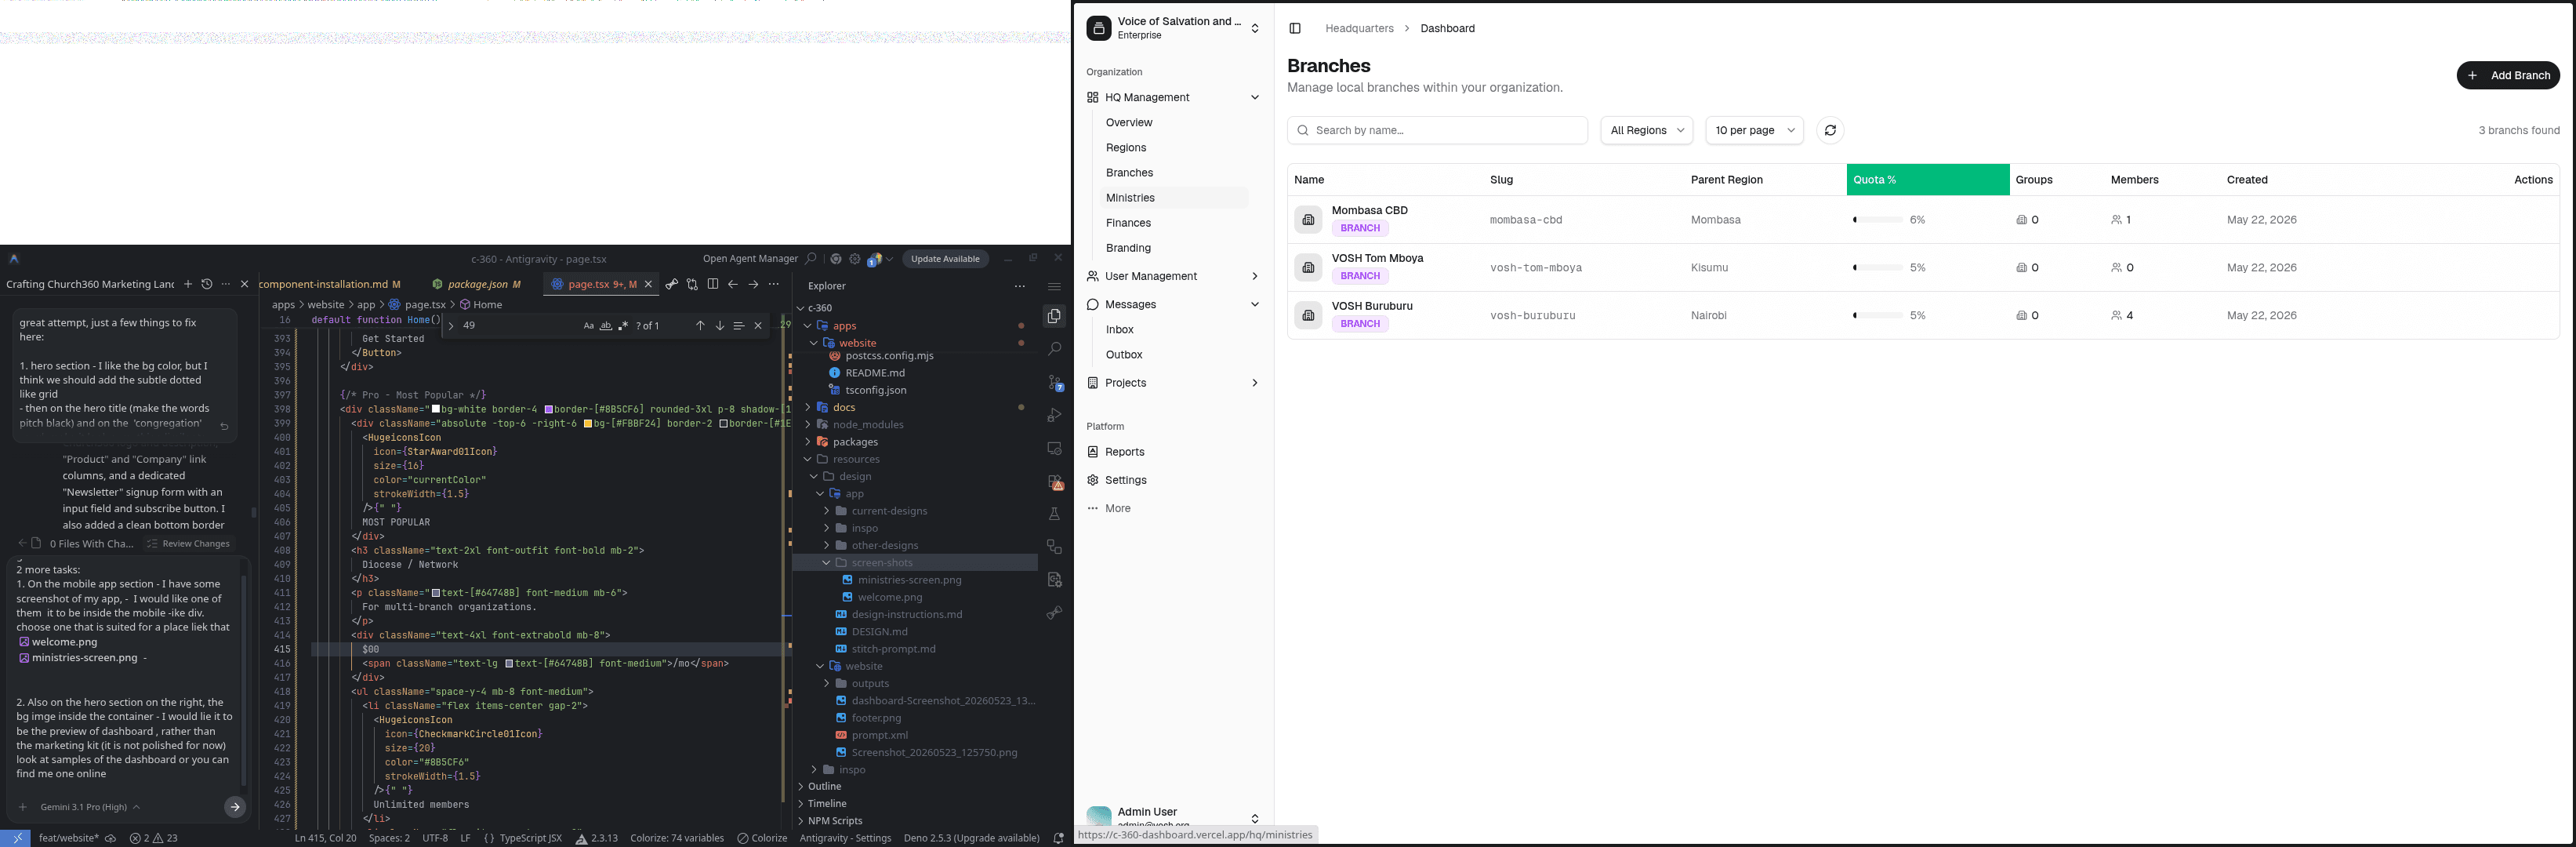Open welcome.png in Explorer
Image resolution: width=2576 pixels, height=847 pixels.
(889, 598)
